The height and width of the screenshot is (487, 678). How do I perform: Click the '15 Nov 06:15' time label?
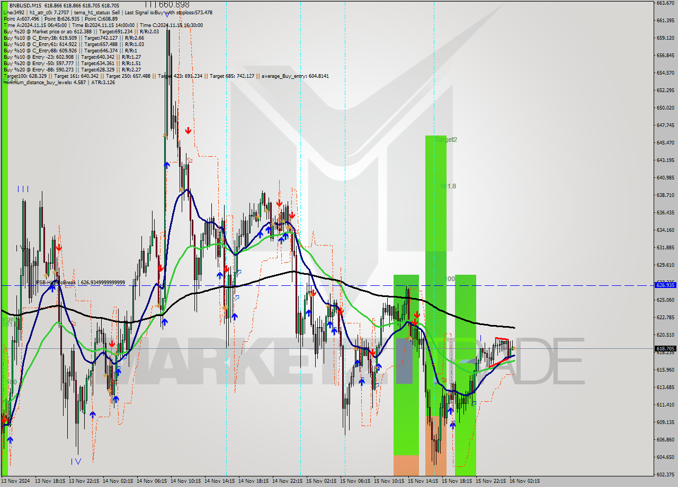(355, 481)
